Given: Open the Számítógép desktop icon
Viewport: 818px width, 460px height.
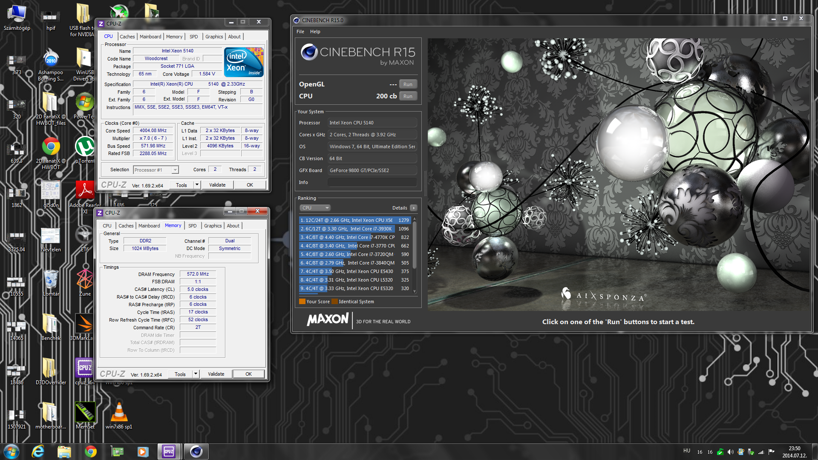Looking at the screenshot, I should click(x=17, y=18).
